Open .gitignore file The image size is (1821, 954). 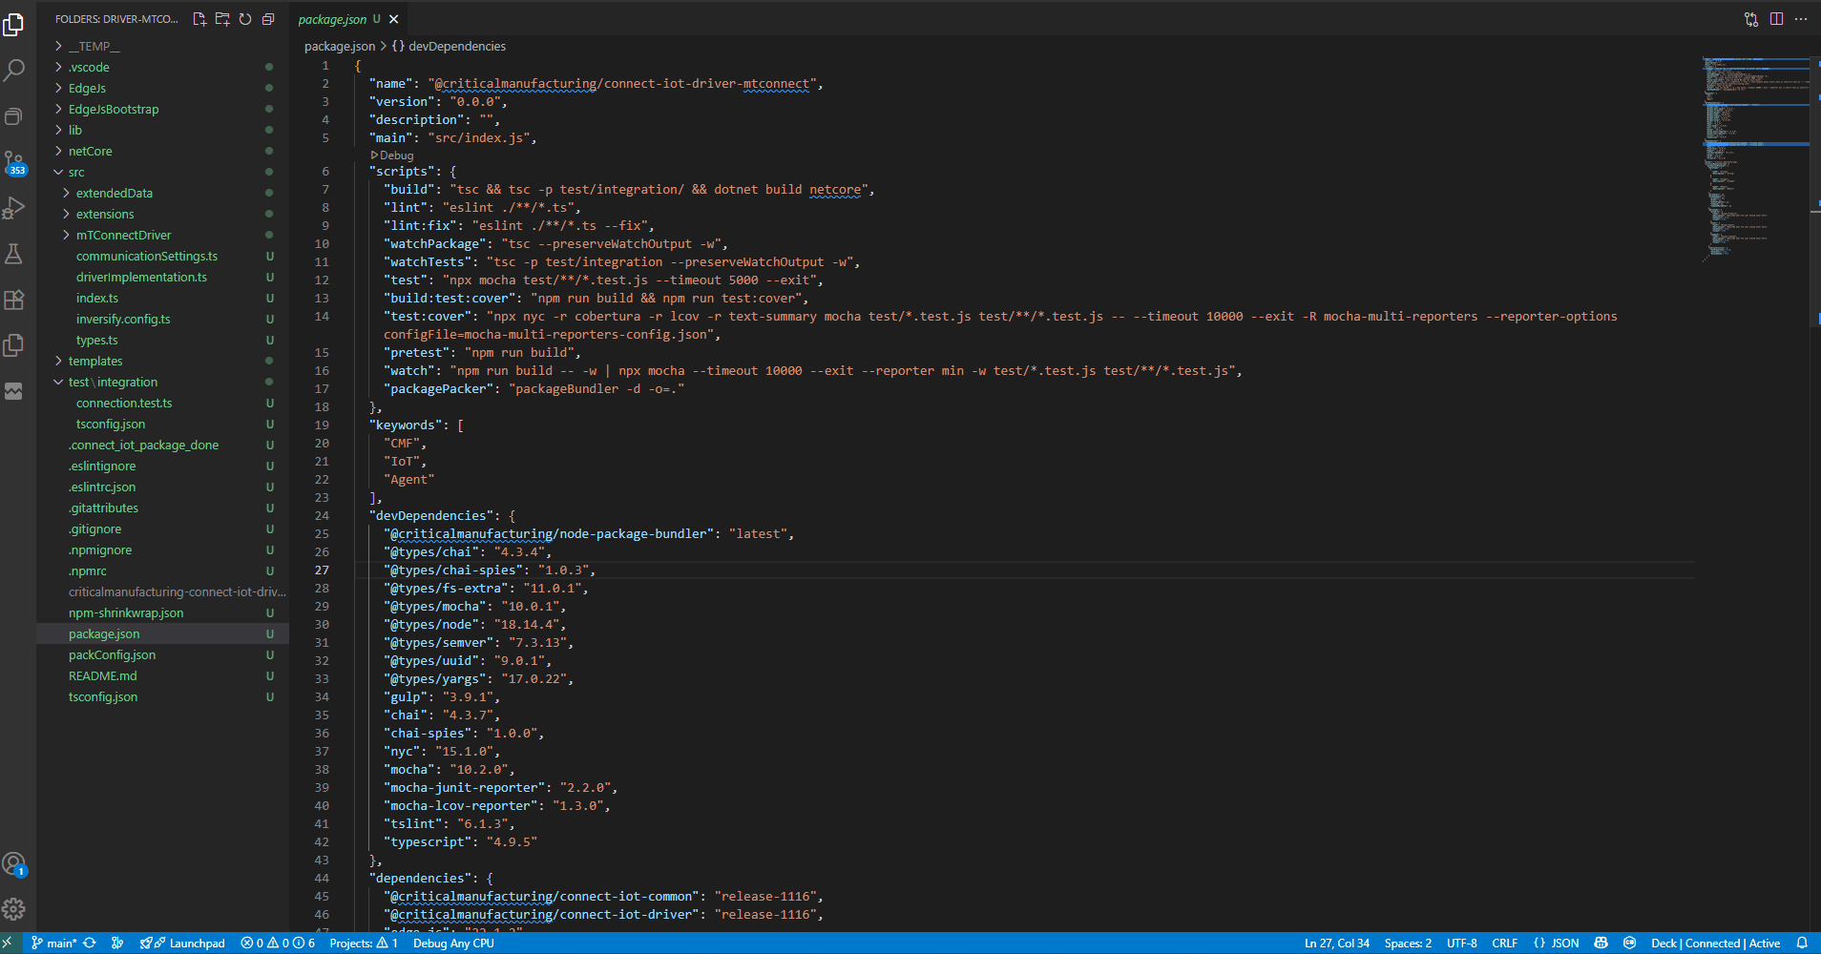(162, 529)
